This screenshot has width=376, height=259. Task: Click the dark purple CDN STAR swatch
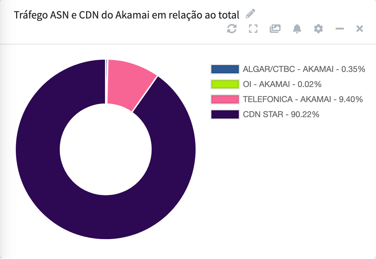pos(225,114)
